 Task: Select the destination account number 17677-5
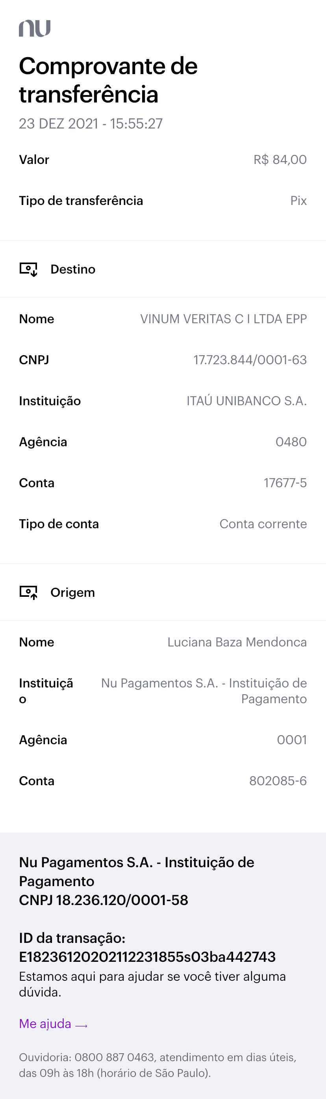click(285, 482)
